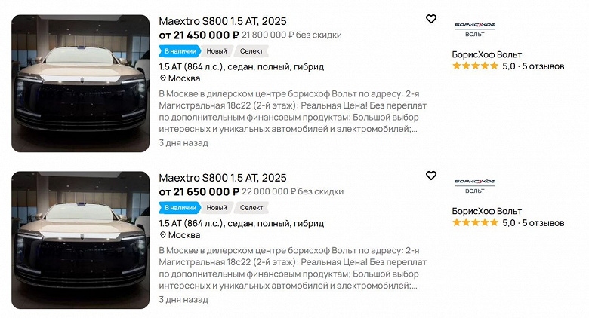Click location pin in first listing
This screenshot has height=318, width=589.
(x=162, y=78)
